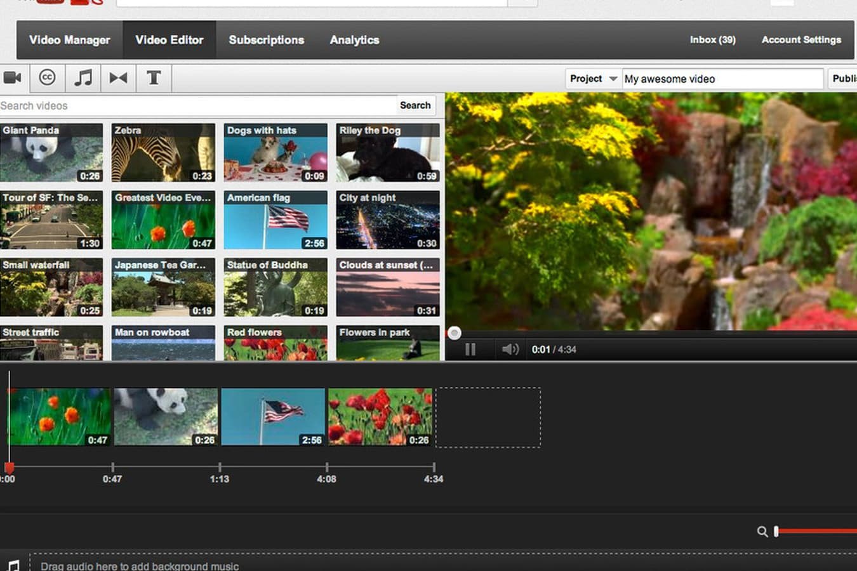Pause the video preview playback

(x=470, y=350)
